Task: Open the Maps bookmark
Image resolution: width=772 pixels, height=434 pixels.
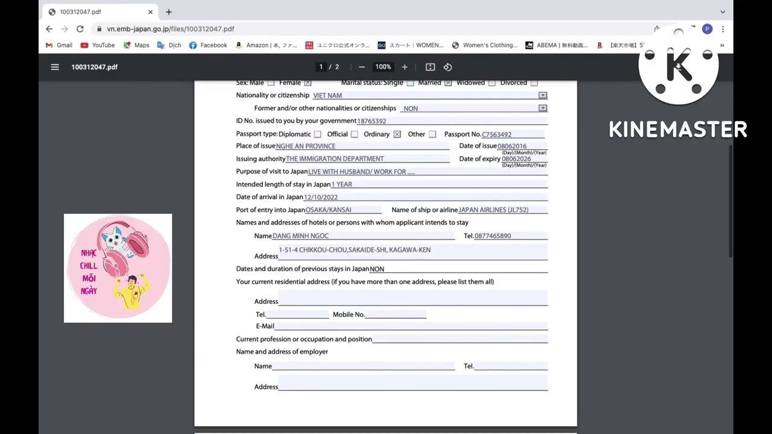Action: click(136, 45)
